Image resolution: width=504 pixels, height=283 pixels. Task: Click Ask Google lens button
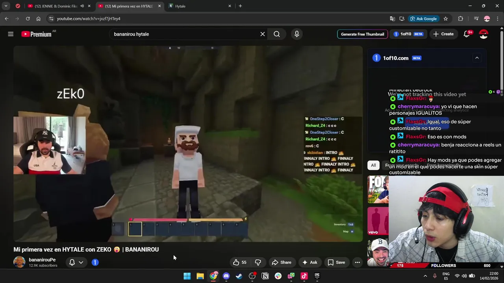coord(424,18)
